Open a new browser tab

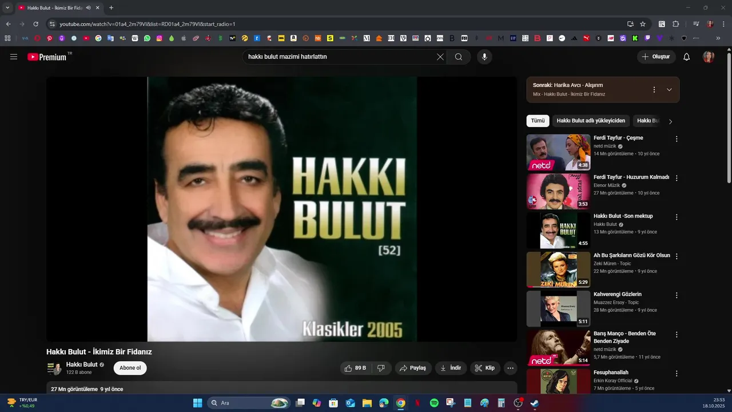111,8
